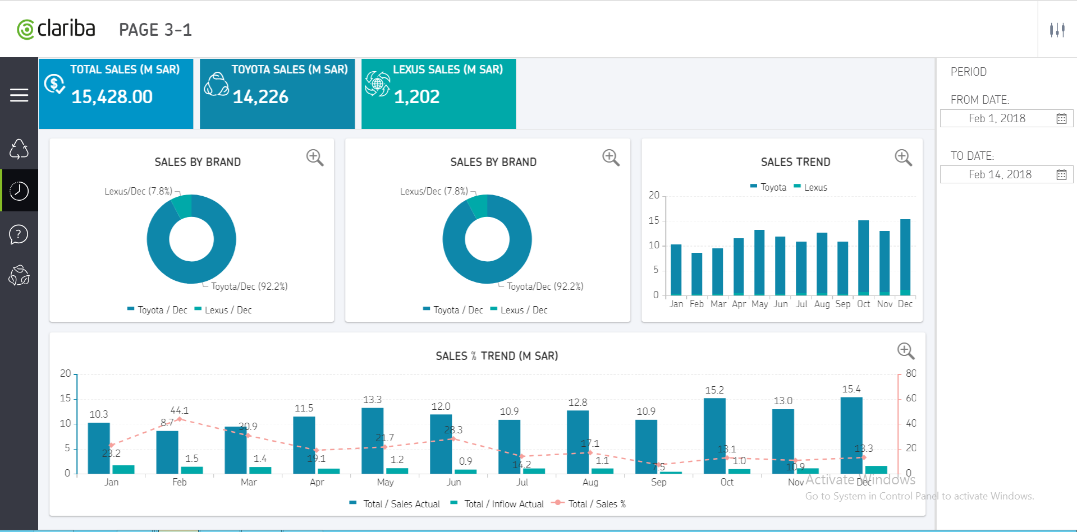This screenshot has height=532, width=1077.
Task: Toggle Toyota series in Sales Trend legend
Action: (x=768, y=187)
